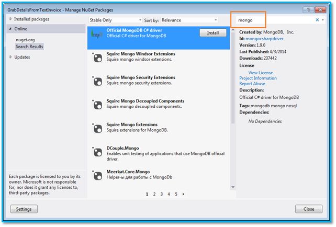Click the Squire Mongo Windsor Extensions package icon
This screenshot has height=227, width=336.
pyautogui.click(x=97, y=58)
